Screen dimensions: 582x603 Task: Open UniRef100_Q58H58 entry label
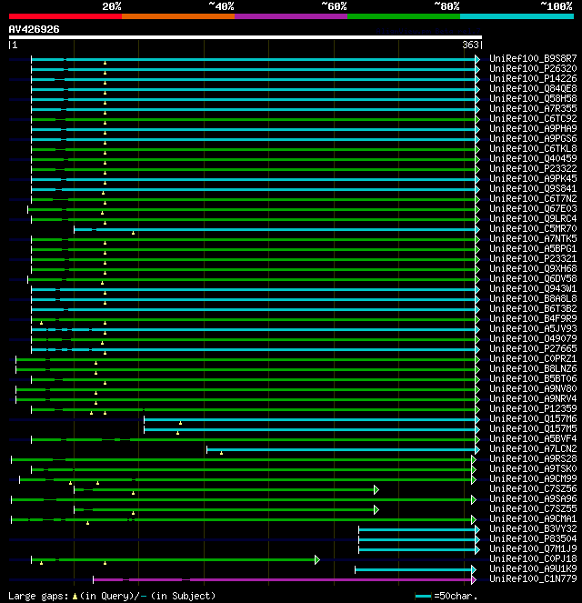click(x=533, y=98)
